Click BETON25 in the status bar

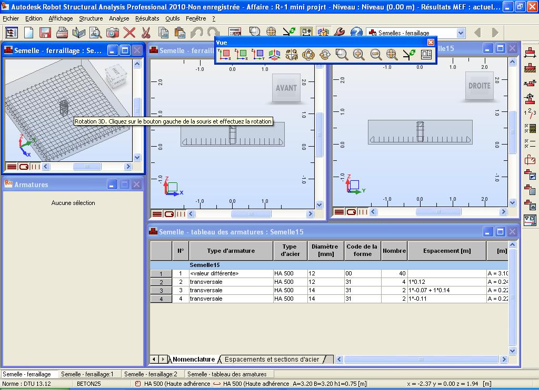tap(88, 384)
